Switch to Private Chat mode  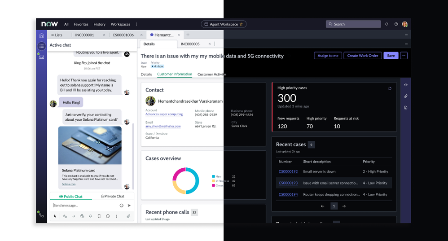point(113,196)
